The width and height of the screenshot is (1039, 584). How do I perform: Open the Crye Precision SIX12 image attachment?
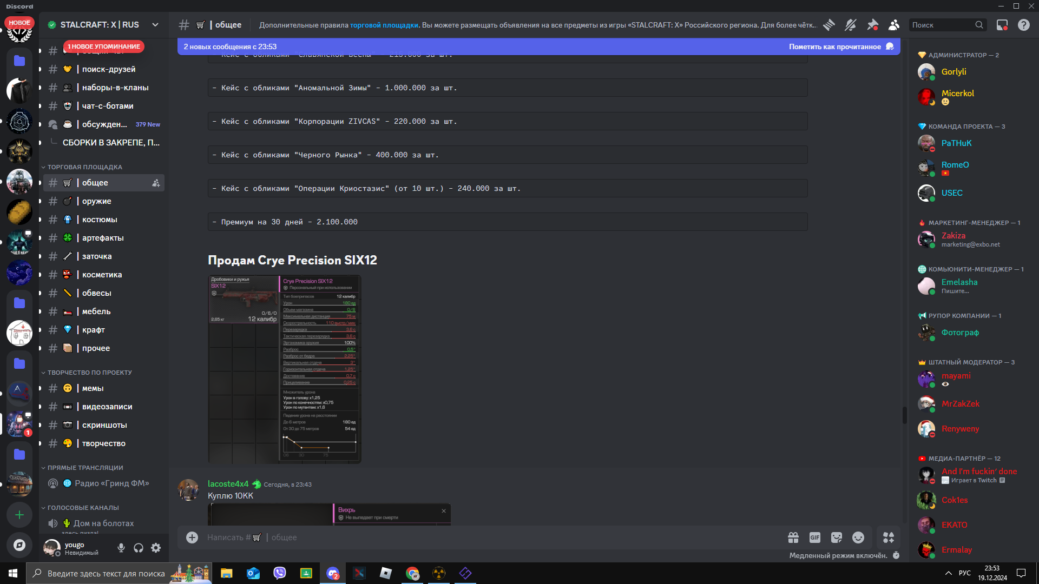(x=285, y=369)
